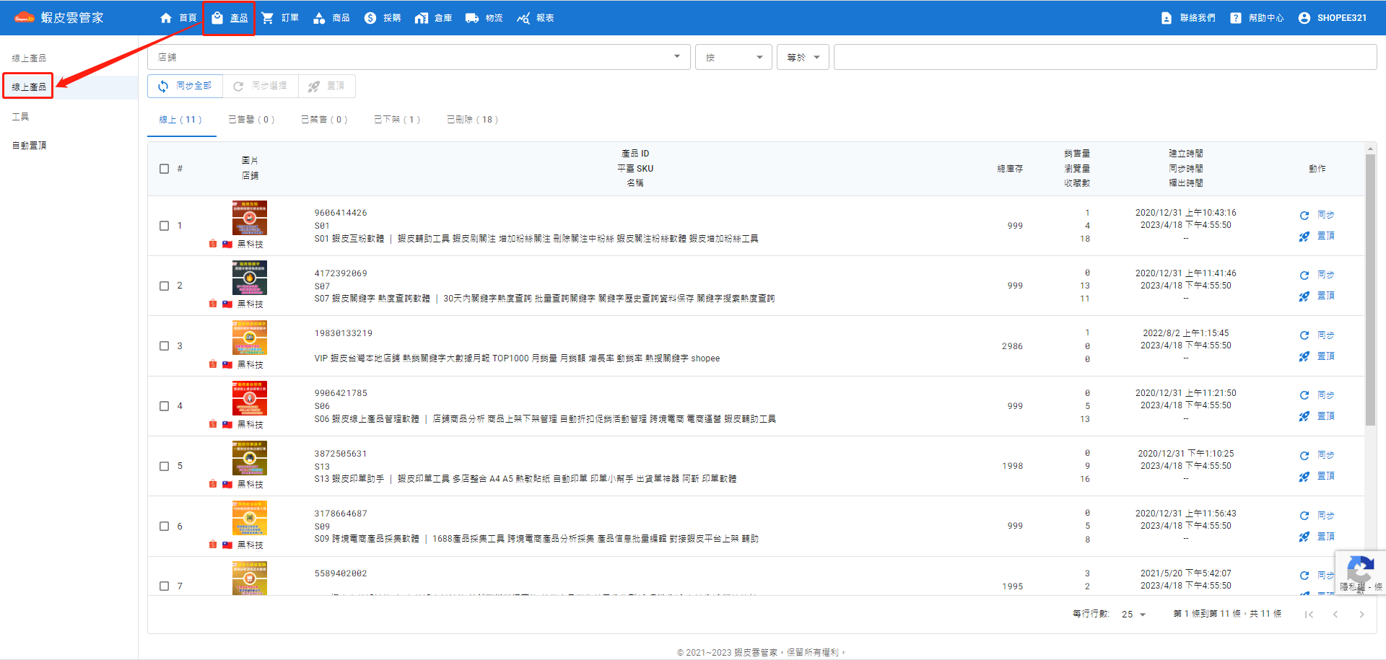Click sync icon for product 3178664687
1386x660 pixels.
pyautogui.click(x=1304, y=516)
